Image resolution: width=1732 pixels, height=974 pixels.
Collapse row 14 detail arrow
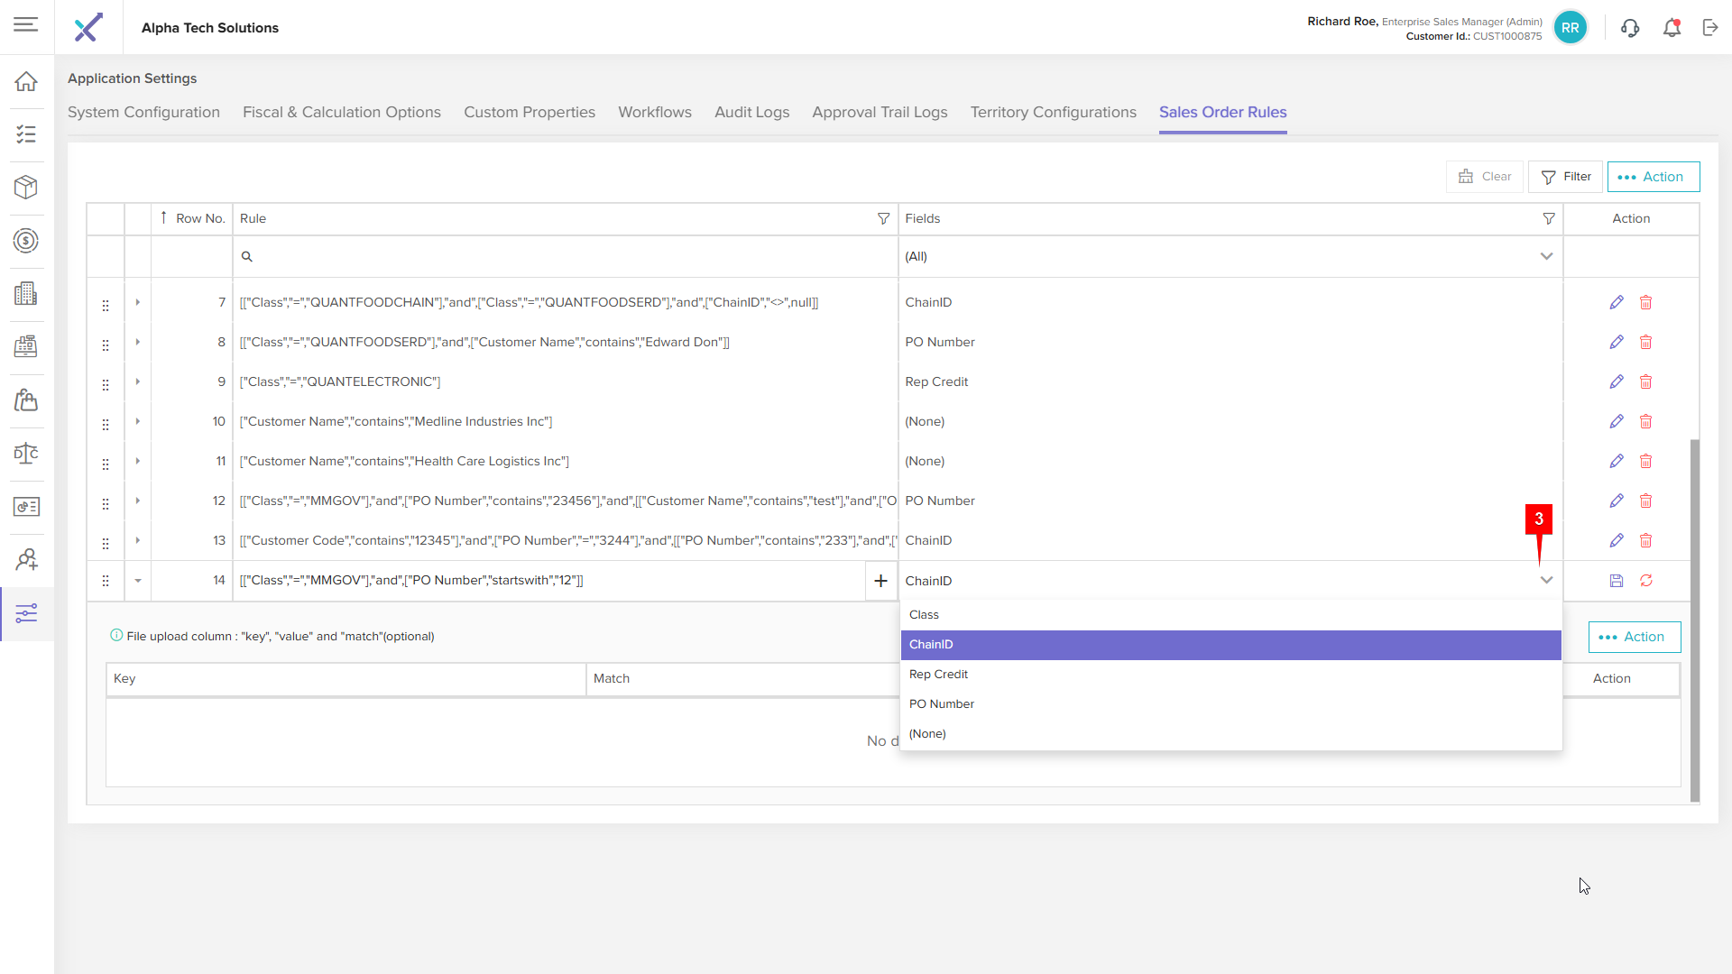click(138, 581)
